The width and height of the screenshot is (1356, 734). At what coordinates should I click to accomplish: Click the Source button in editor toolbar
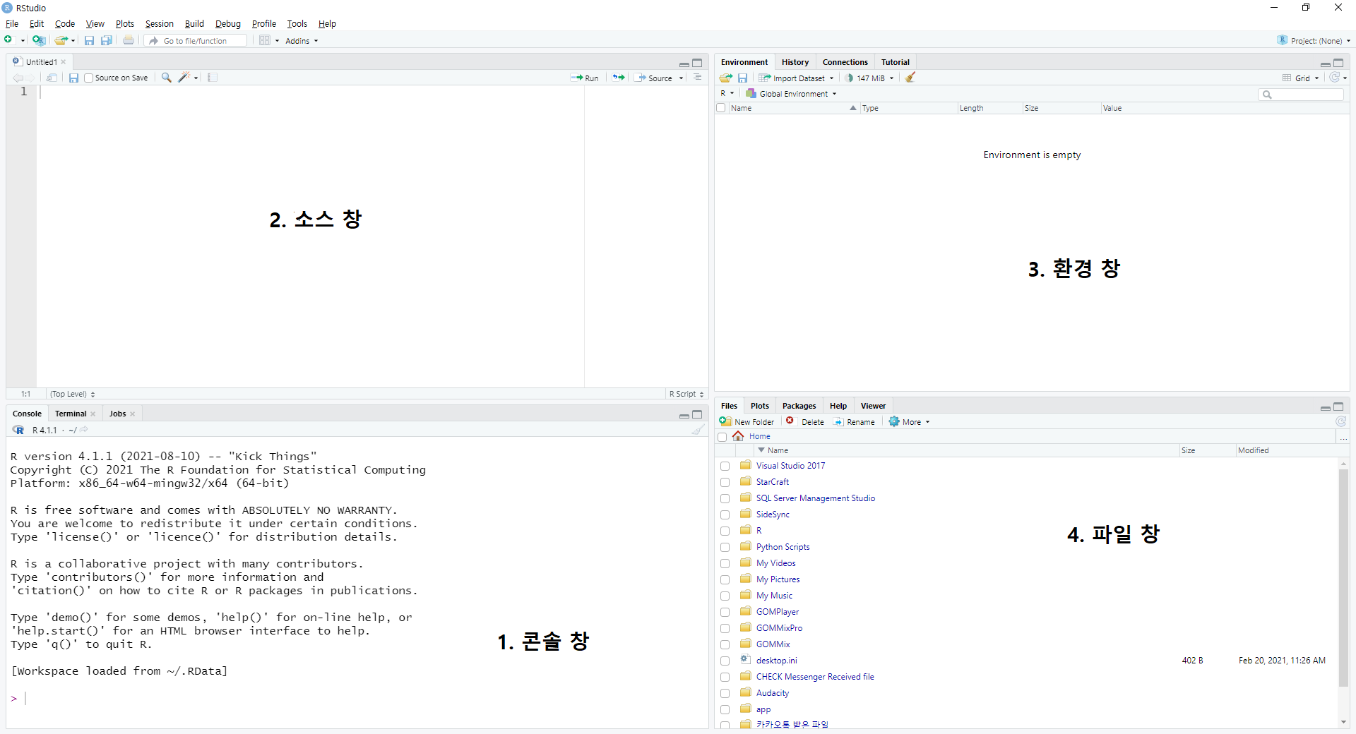coord(654,78)
